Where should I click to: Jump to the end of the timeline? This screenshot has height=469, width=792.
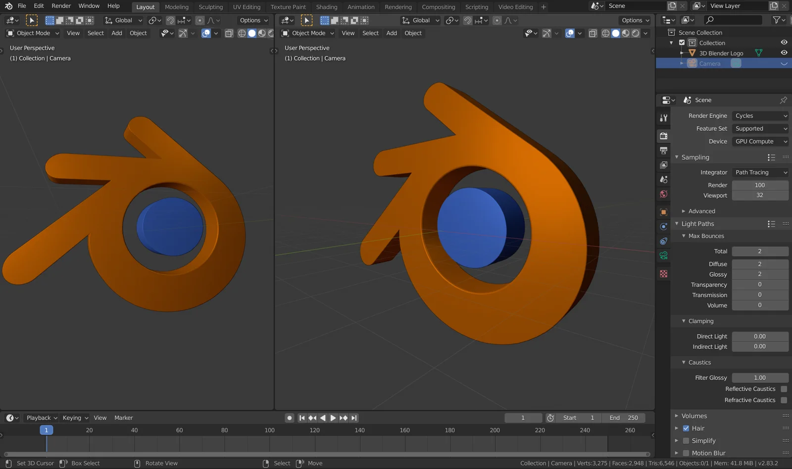coord(354,417)
